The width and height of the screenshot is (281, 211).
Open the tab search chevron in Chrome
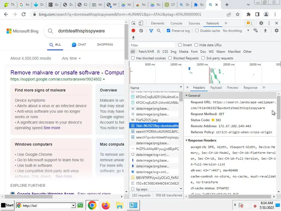point(248,5)
